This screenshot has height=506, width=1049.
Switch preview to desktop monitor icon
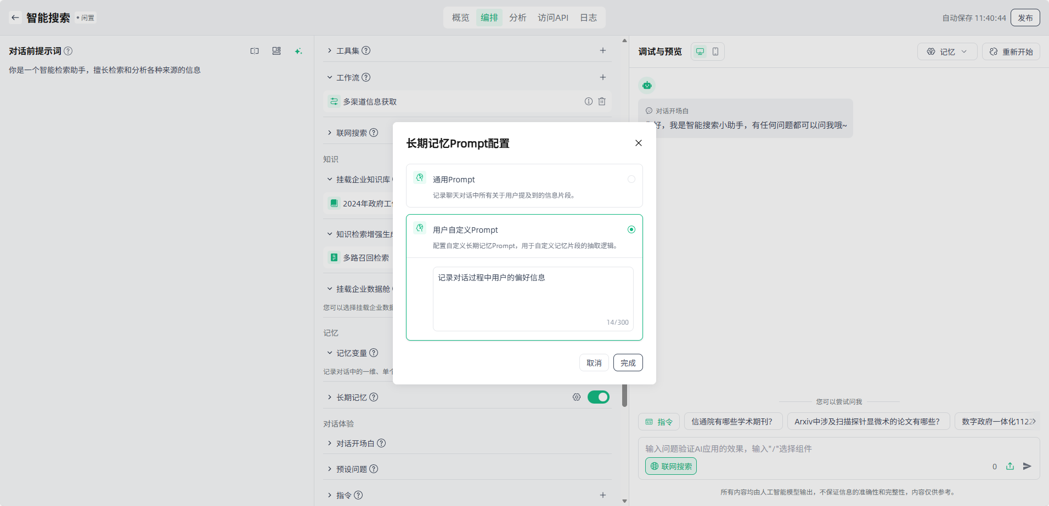pos(700,51)
